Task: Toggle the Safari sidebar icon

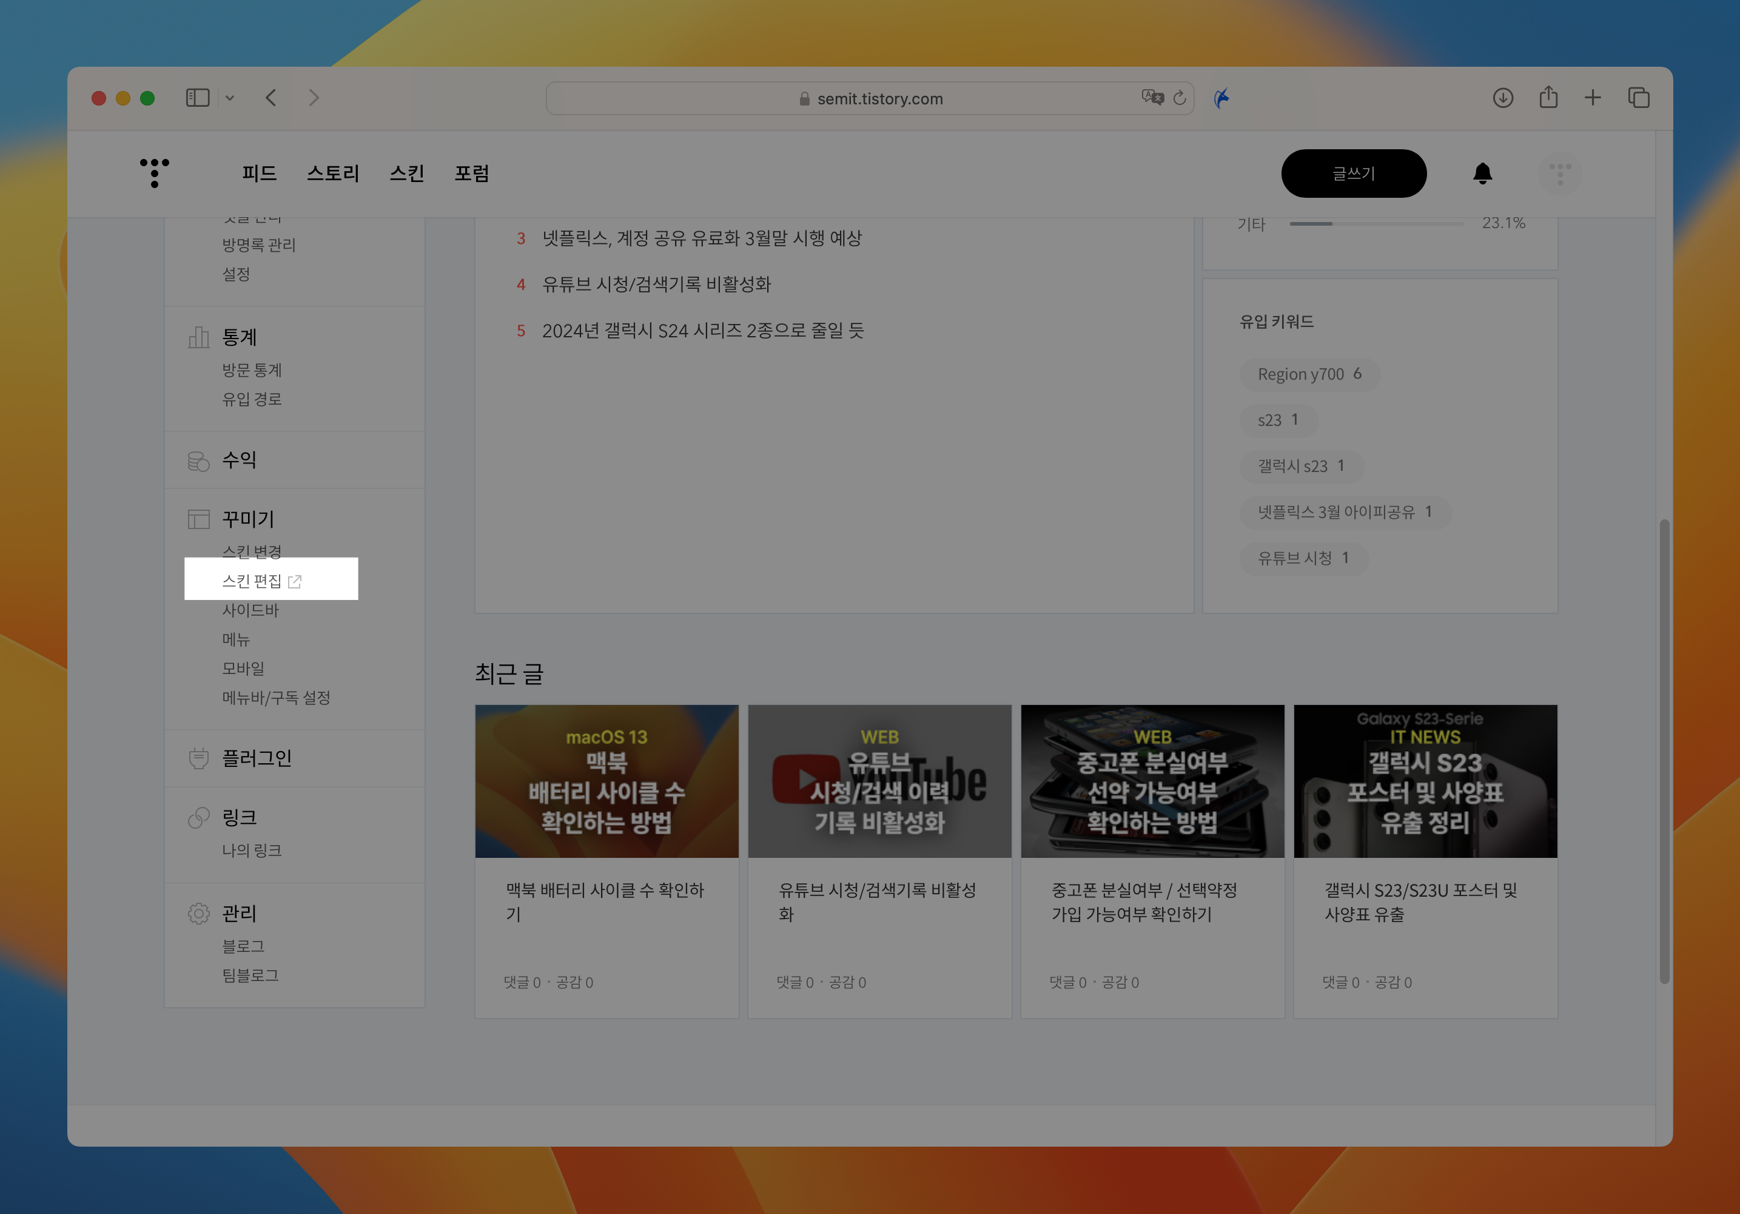Action: (197, 98)
